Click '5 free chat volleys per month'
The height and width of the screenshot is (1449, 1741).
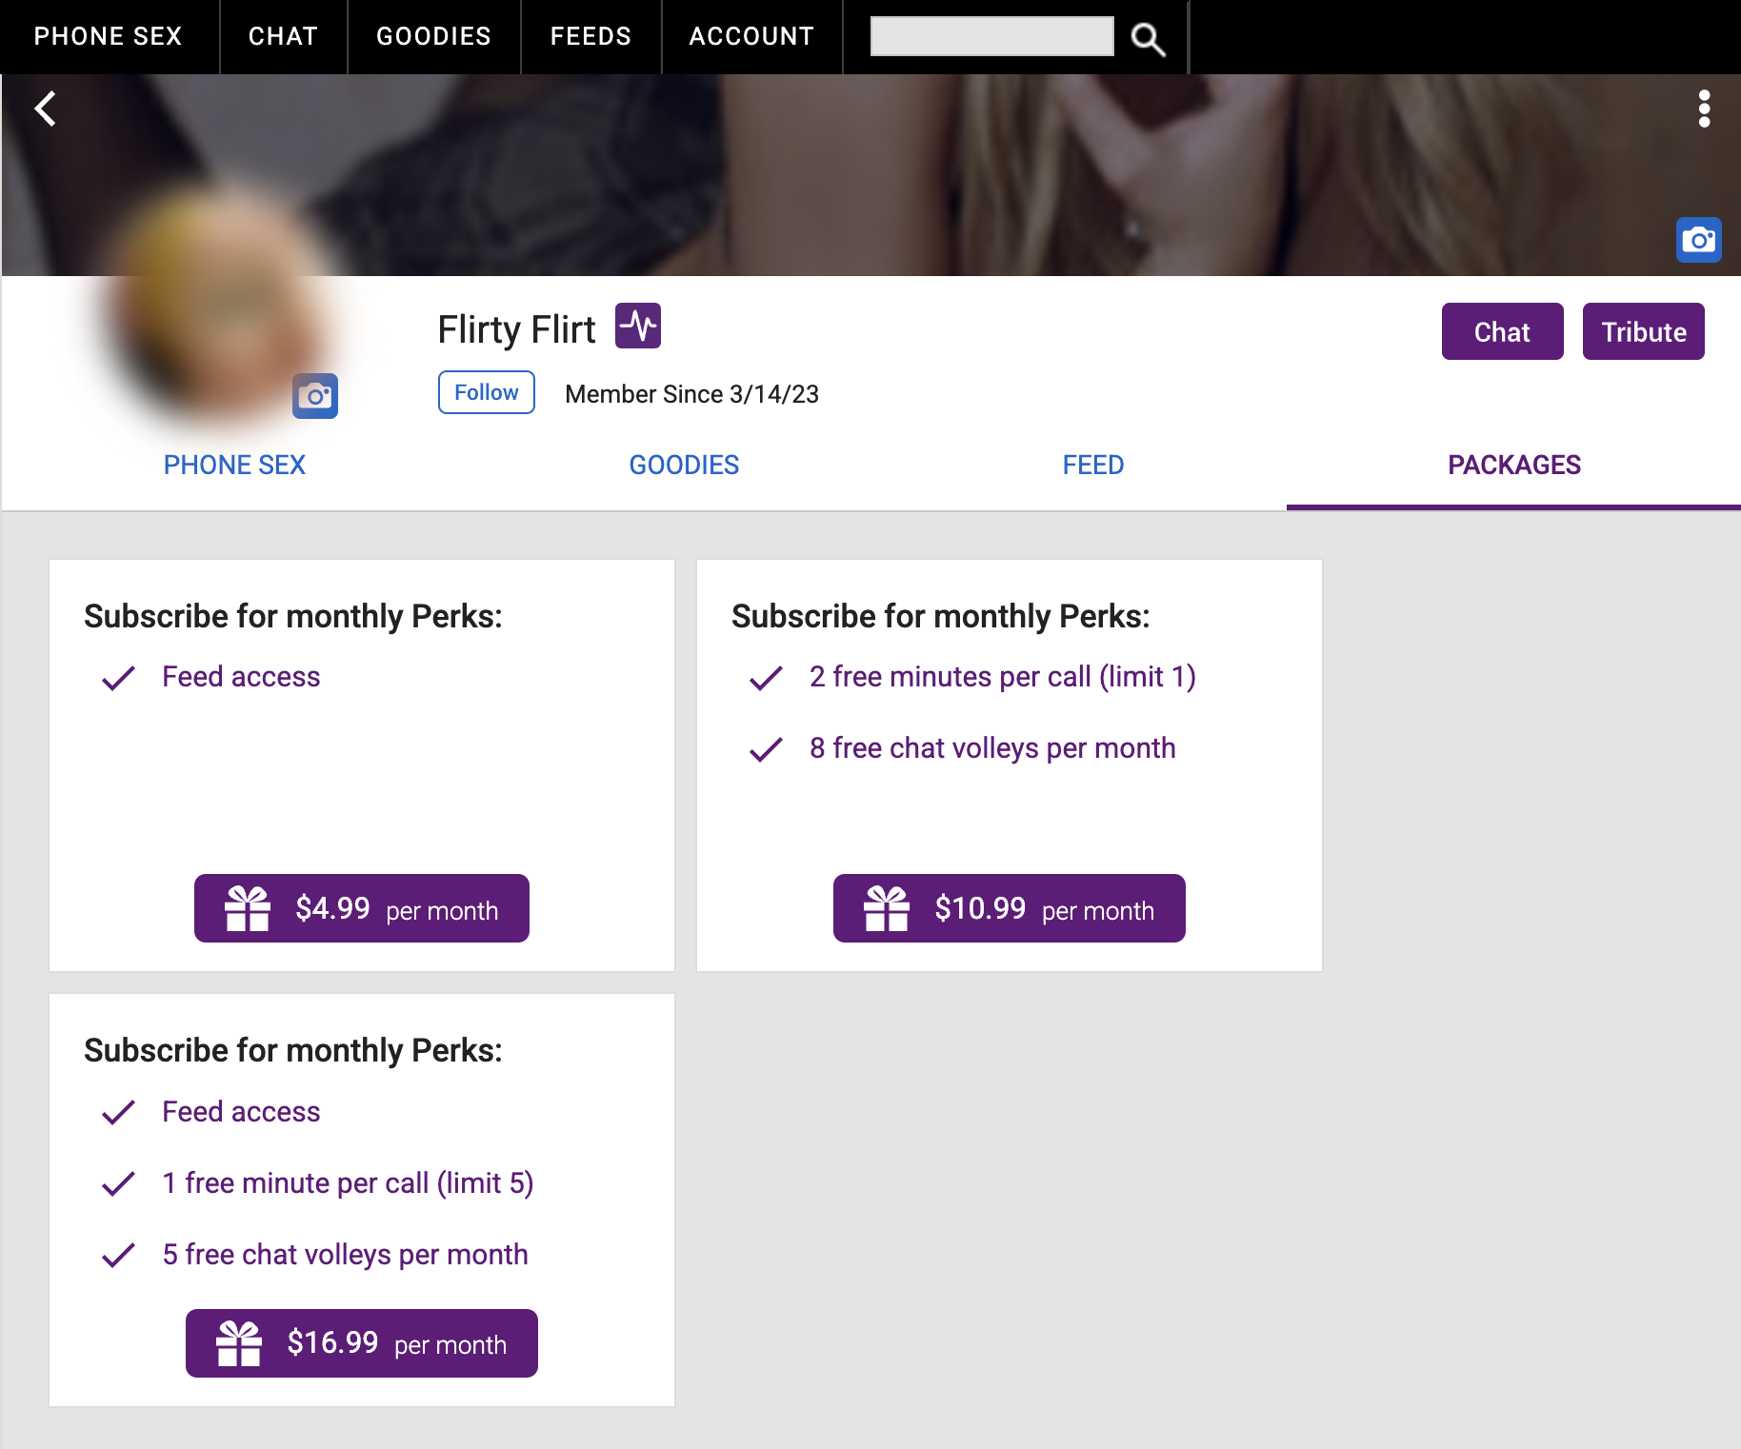tap(345, 1255)
